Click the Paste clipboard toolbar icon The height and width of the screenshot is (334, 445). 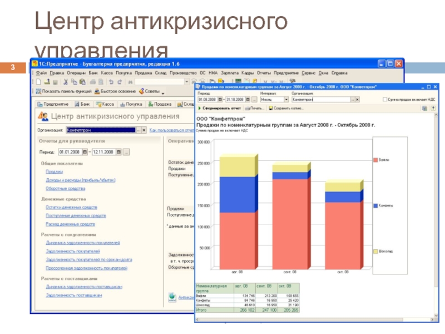click(82, 82)
